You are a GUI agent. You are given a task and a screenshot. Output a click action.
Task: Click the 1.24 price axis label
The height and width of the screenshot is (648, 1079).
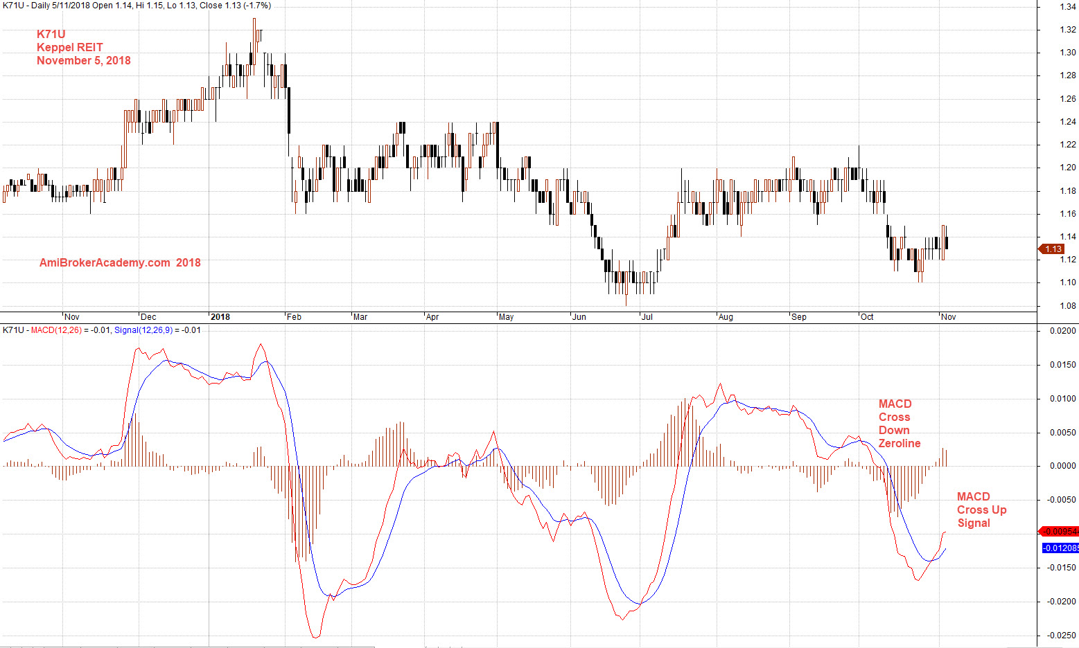tap(1068, 121)
